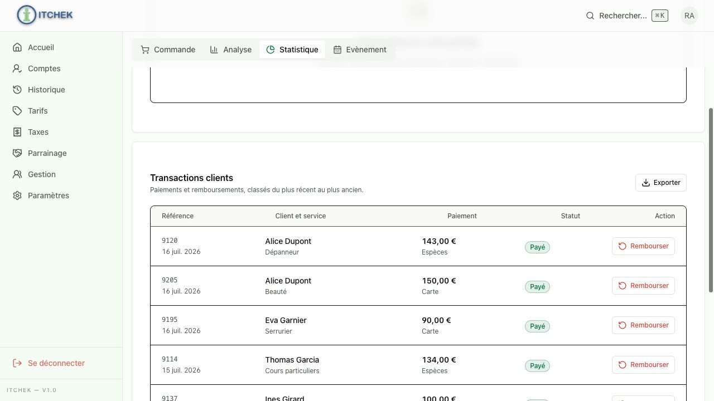Viewport: 714px width, 401px height.
Task: Click reference number 9195
Action: (x=170, y=320)
